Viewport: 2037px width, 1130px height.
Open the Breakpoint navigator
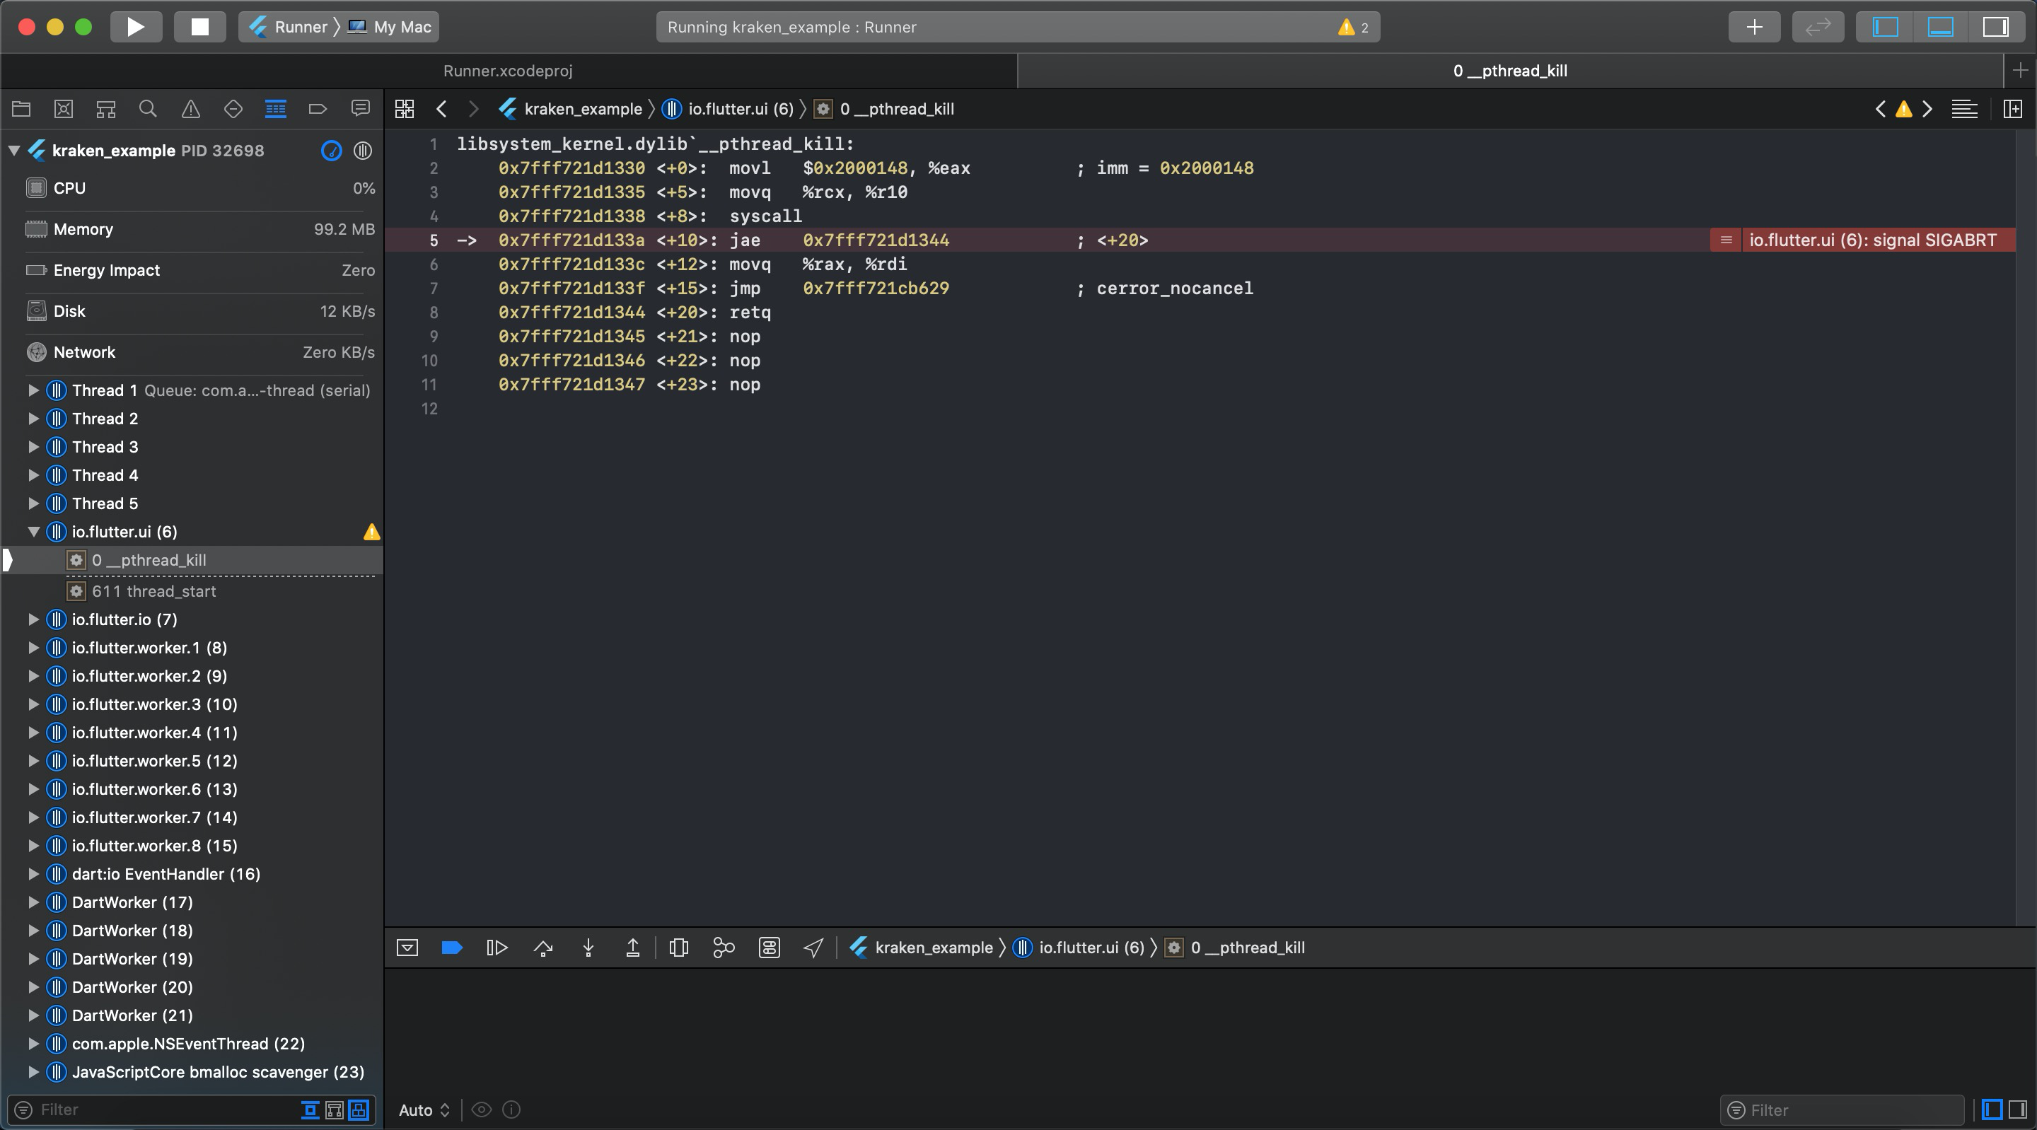click(x=317, y=109)
